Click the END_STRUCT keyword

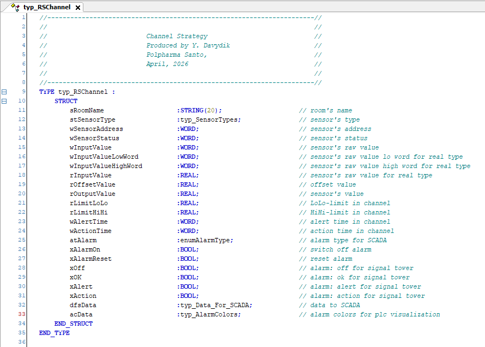(74, 324)
